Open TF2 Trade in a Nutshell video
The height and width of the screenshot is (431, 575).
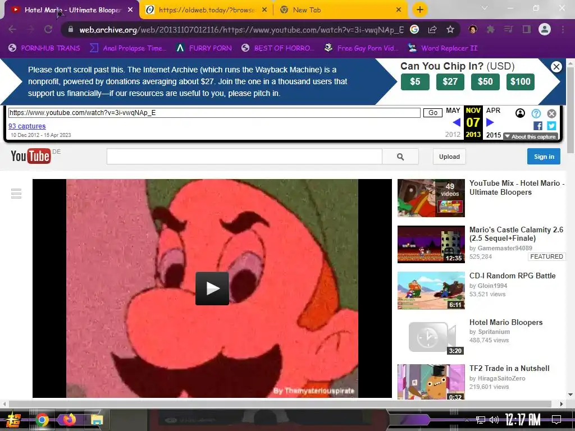pos(509,368)
